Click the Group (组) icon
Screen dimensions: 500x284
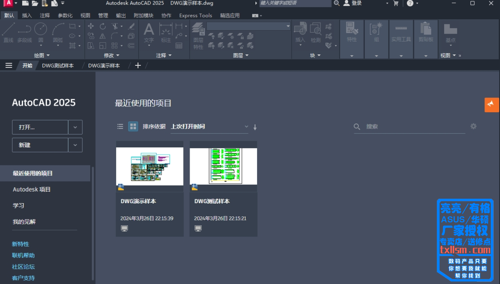(376, 28)
